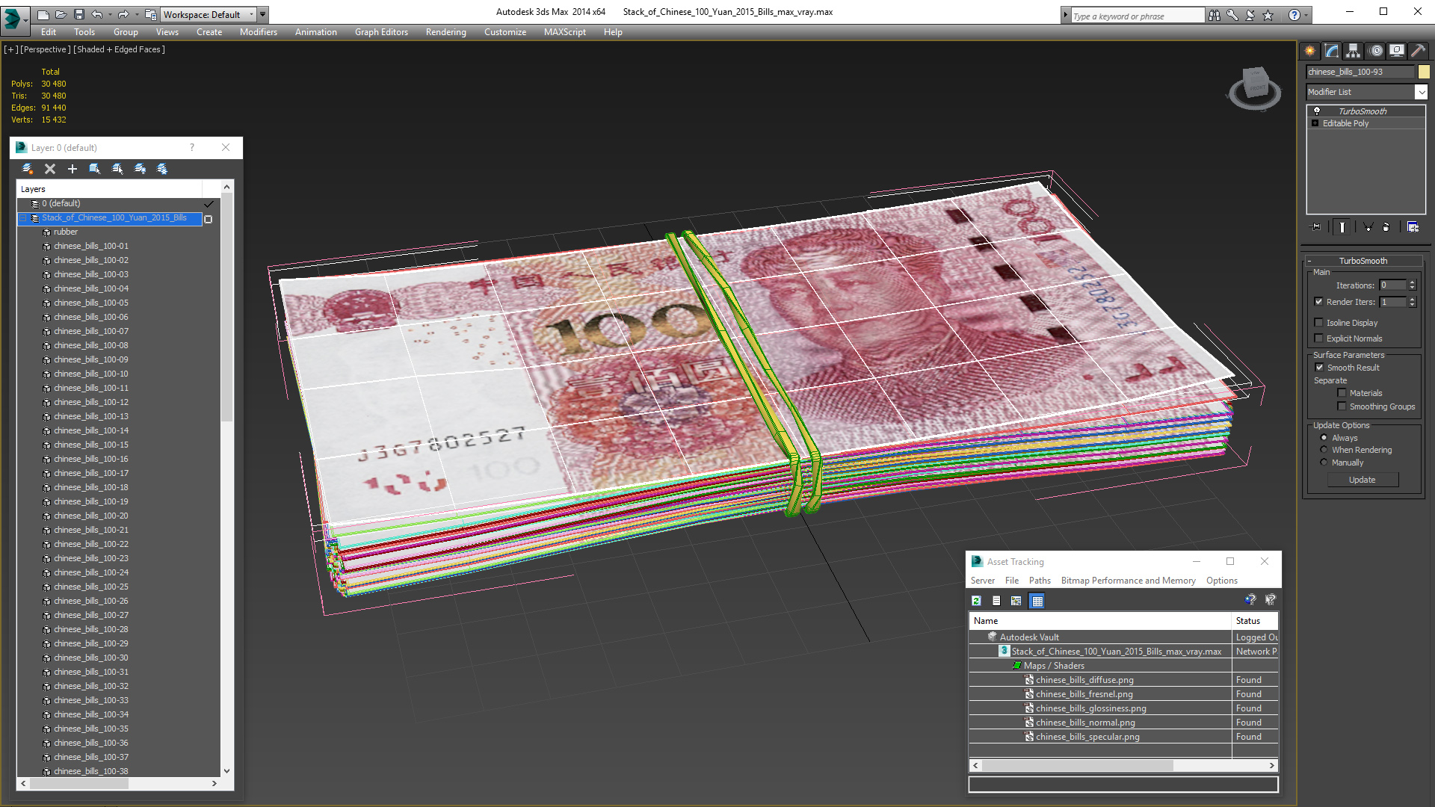
Task: Select the Always update option radio button
Action: [1324, 438]
